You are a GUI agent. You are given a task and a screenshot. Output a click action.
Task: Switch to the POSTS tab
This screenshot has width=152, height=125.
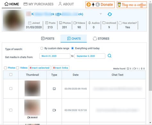point(48,39)
